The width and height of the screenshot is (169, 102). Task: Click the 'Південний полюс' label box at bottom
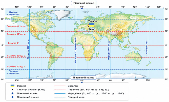(84, 78)
